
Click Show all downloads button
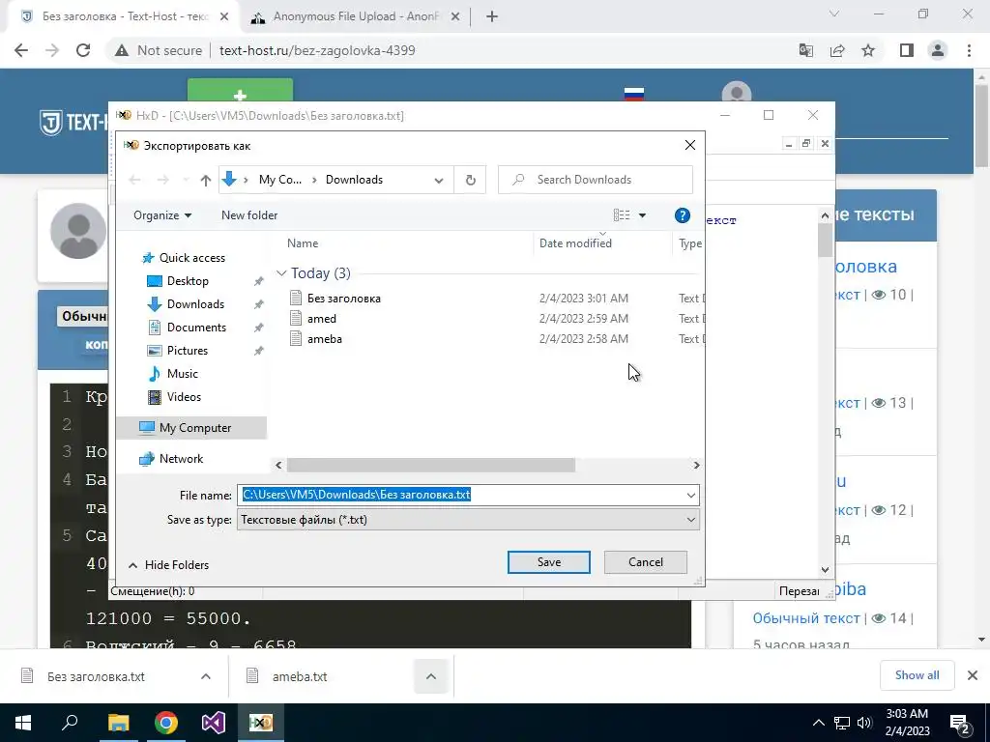pyautogui.click(x=917, y=675)
